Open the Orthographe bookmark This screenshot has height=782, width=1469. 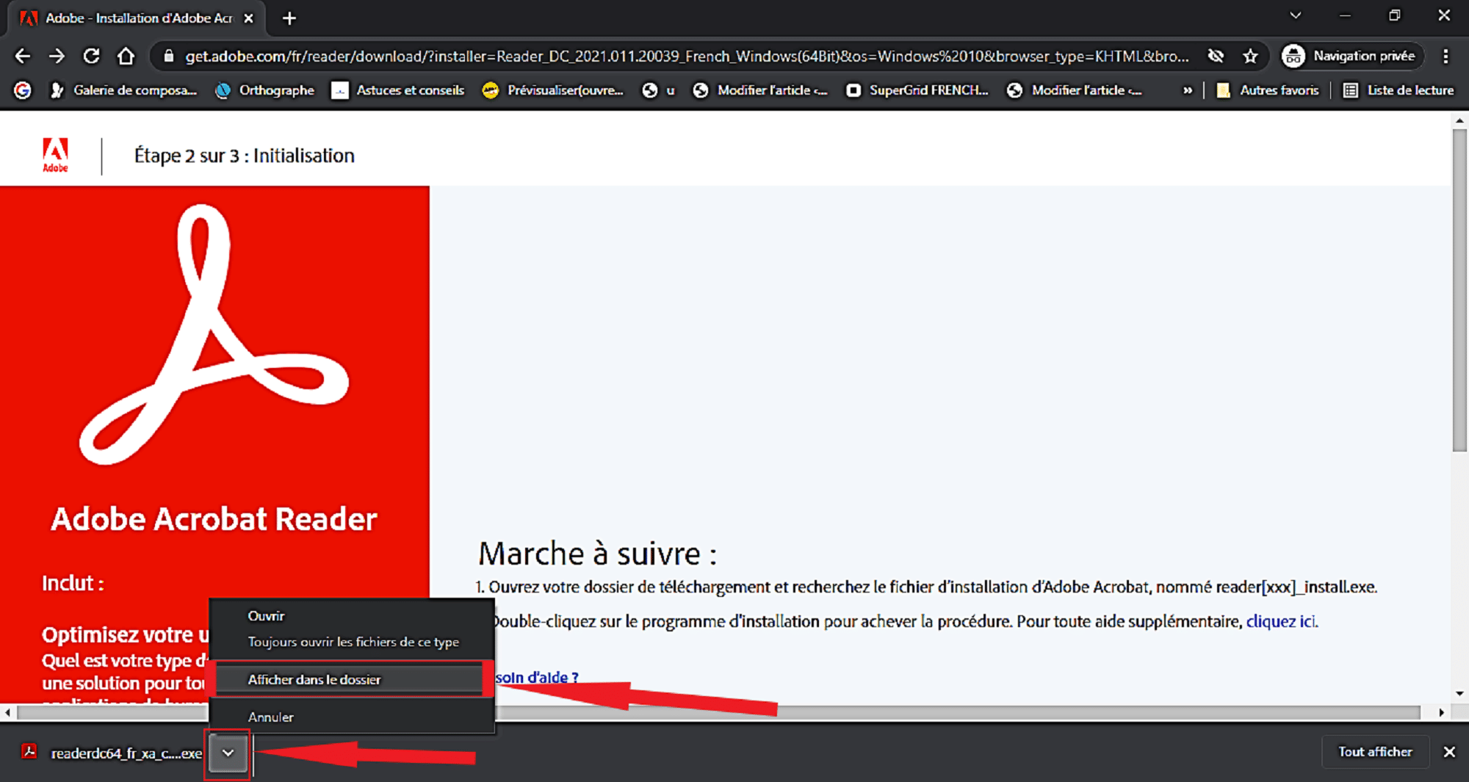click(264, 90)
